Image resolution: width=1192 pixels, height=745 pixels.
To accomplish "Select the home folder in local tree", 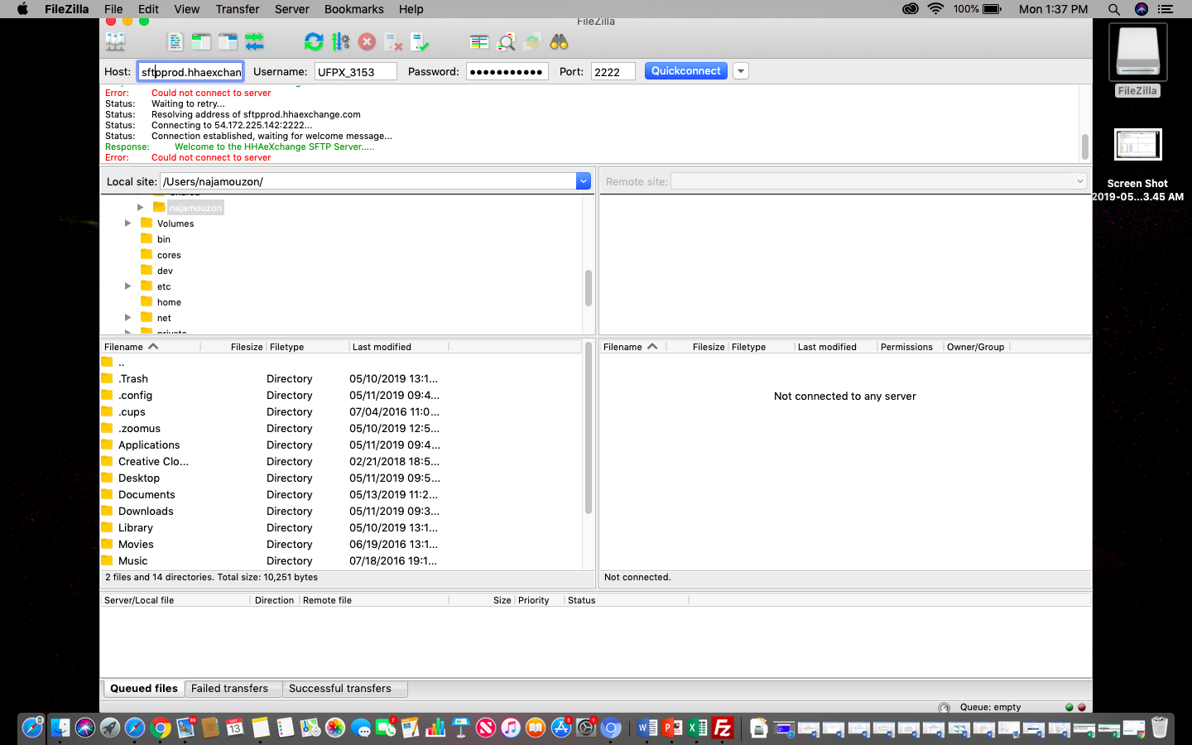I will [169, 302].
